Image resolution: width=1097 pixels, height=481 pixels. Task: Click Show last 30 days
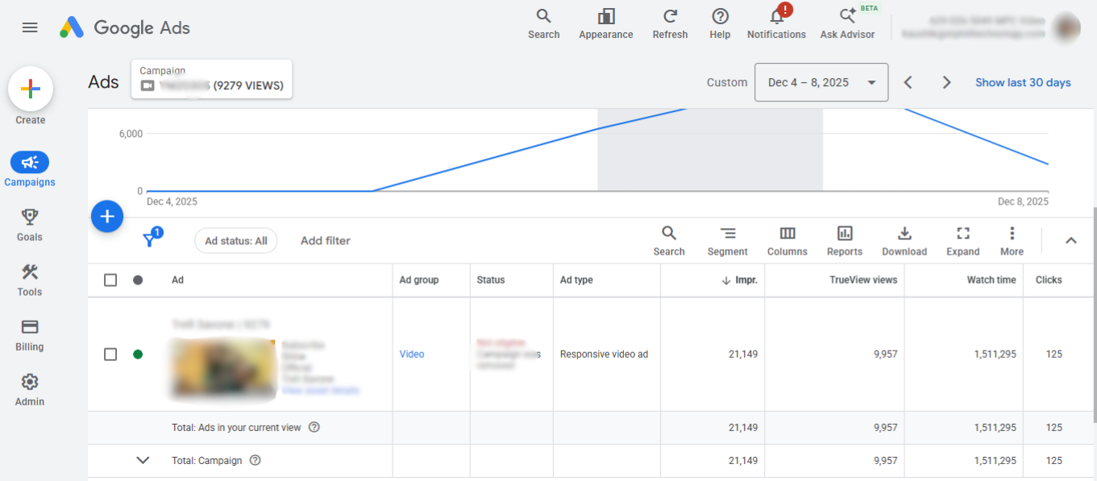1023,82
